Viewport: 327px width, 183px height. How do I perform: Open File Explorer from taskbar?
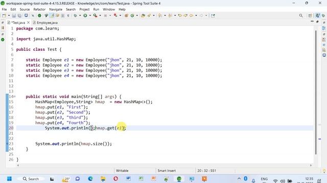click(103, 178)
